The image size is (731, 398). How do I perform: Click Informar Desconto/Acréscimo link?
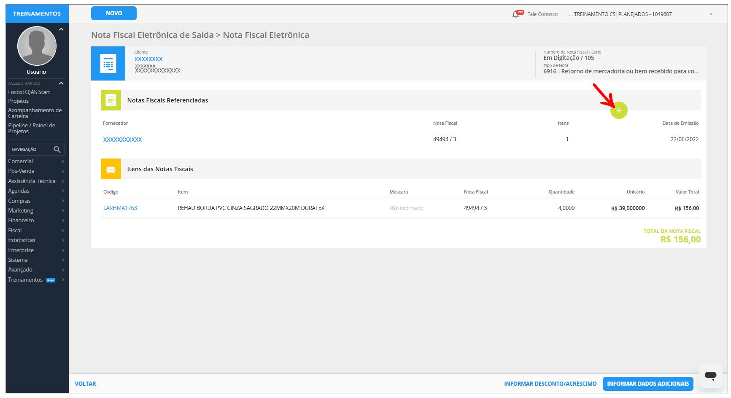click(x=550, y=384)
